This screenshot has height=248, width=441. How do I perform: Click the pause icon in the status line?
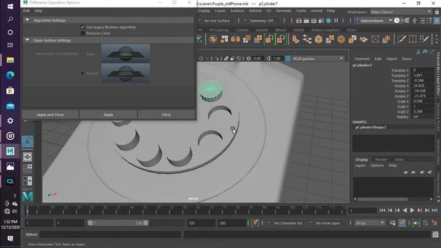point(336,21)
